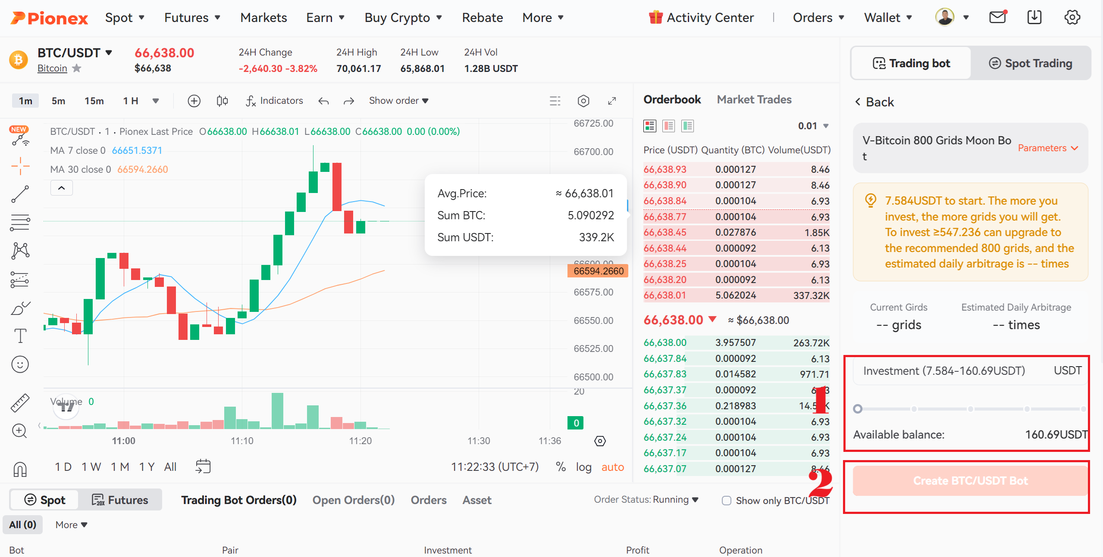Screen dimensions: 1103x557
Task: Show only buy orders in orderbook view
Action: pos(687,126)
